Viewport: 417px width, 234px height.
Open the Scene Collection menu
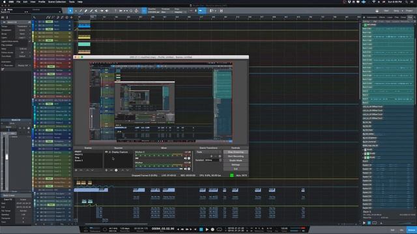[x=57, y=1]
